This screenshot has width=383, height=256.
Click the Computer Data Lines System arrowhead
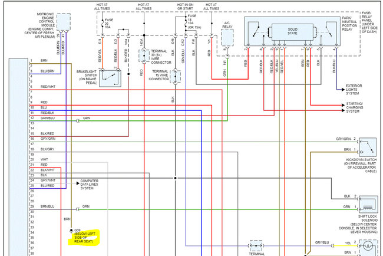pos(78,183)
